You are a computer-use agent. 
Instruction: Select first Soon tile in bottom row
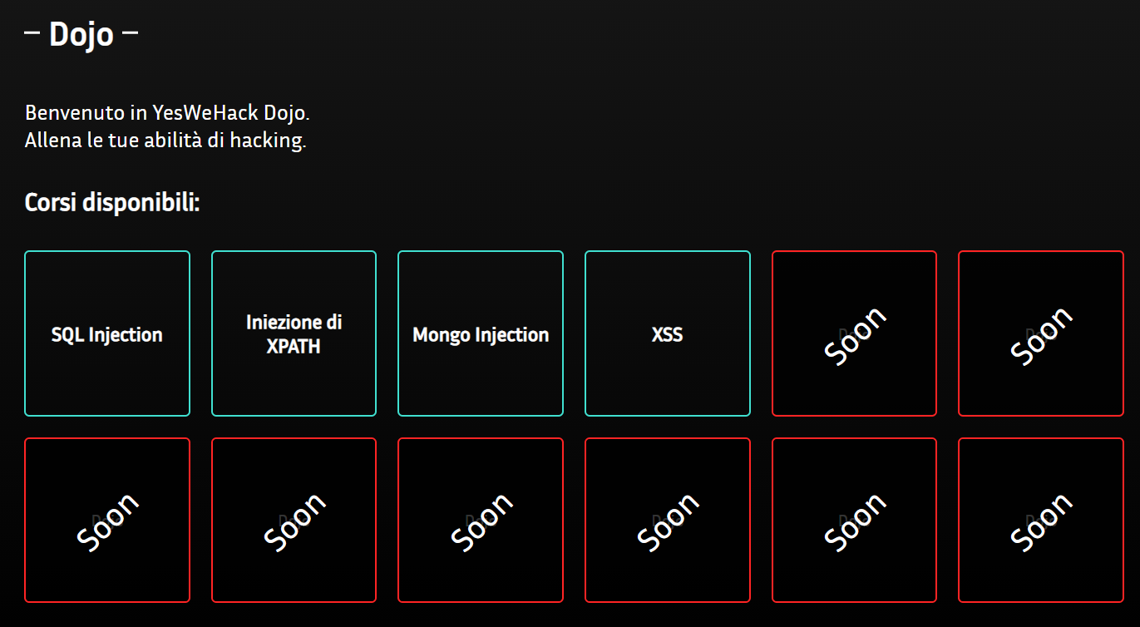(x=107, y=520)
